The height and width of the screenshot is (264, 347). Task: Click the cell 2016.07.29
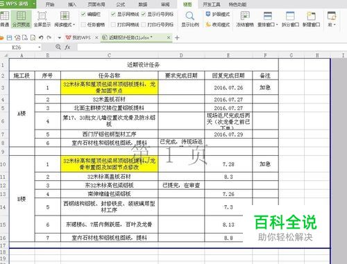228,134
